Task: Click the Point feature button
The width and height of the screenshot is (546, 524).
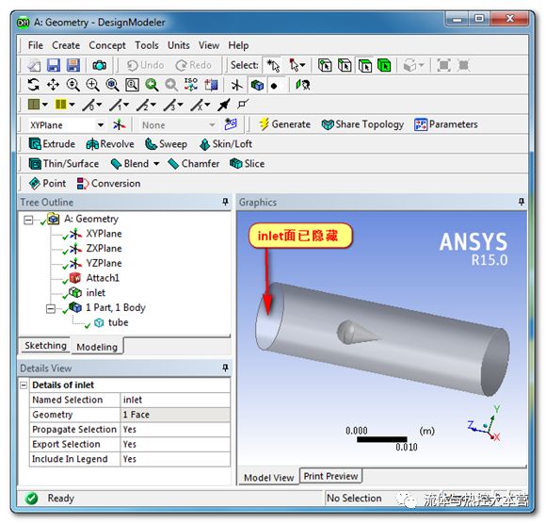Action: tap(47, 184)
